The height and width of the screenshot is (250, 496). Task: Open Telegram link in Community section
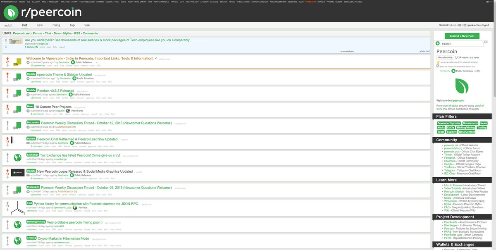[x=450, y=170]
